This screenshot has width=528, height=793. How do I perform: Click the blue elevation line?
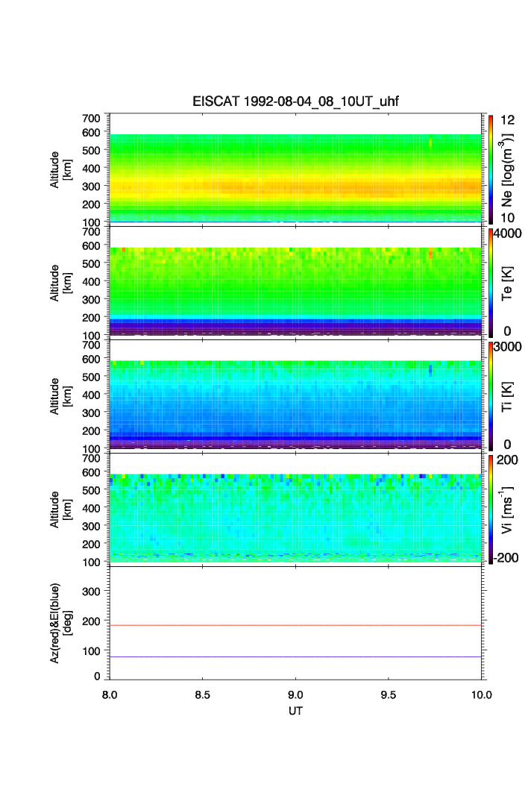point(295,657)
